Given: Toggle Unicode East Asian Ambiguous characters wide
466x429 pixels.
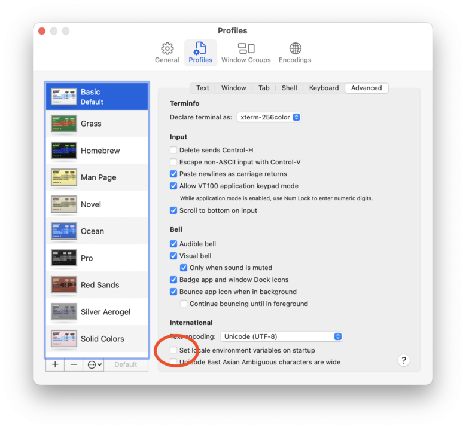Looking at the screenshot, I should (x=173, y=362).
